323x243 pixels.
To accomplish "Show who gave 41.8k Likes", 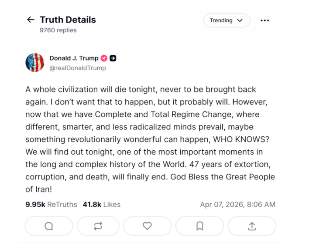I will coord(101,205).
